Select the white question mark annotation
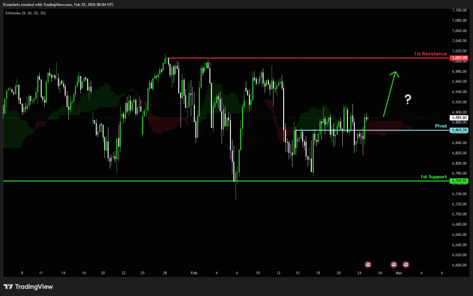Viewport: 473px width, 296px height. point(408,98)
